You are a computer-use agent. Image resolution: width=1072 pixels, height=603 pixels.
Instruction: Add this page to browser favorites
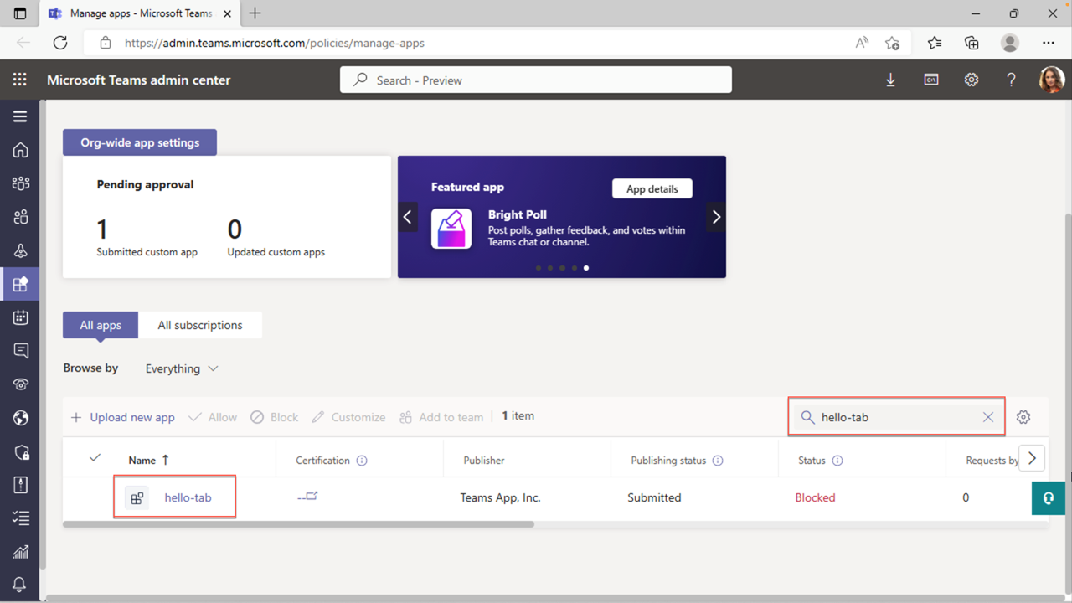tap(892, 43)
